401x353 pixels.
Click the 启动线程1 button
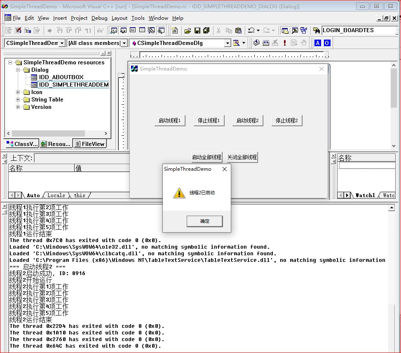pos(170,120)
